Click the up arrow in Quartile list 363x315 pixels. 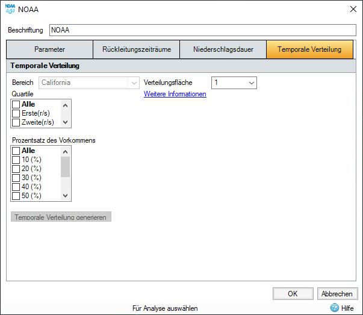[65, 105]
